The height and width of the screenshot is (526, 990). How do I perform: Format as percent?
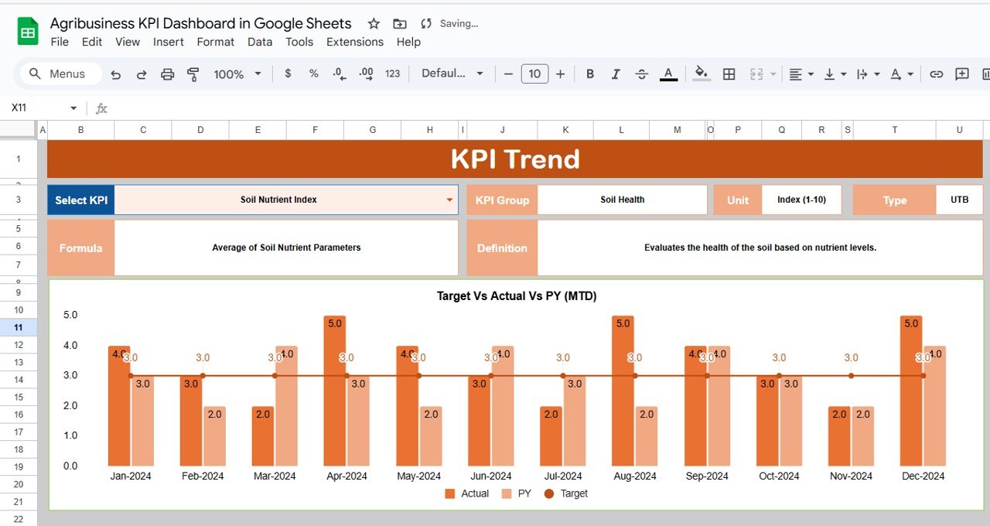[x=314, y=73]
